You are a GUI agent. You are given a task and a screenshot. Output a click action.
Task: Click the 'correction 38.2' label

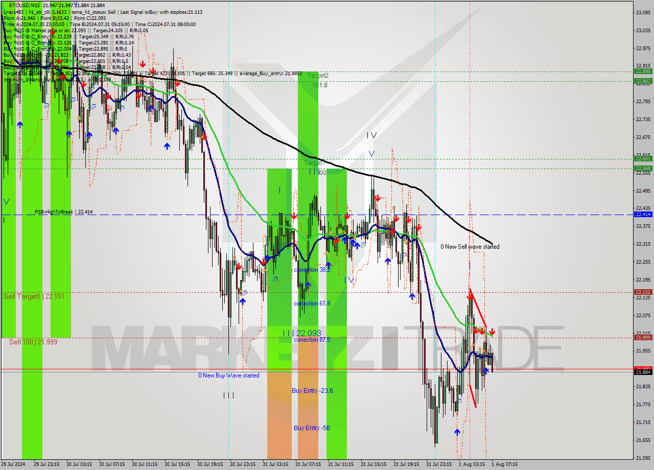(x=312, y=269)
